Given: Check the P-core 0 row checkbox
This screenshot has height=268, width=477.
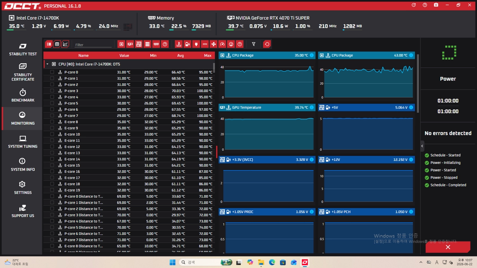Looking at the screenshot, I should point(52,72).
